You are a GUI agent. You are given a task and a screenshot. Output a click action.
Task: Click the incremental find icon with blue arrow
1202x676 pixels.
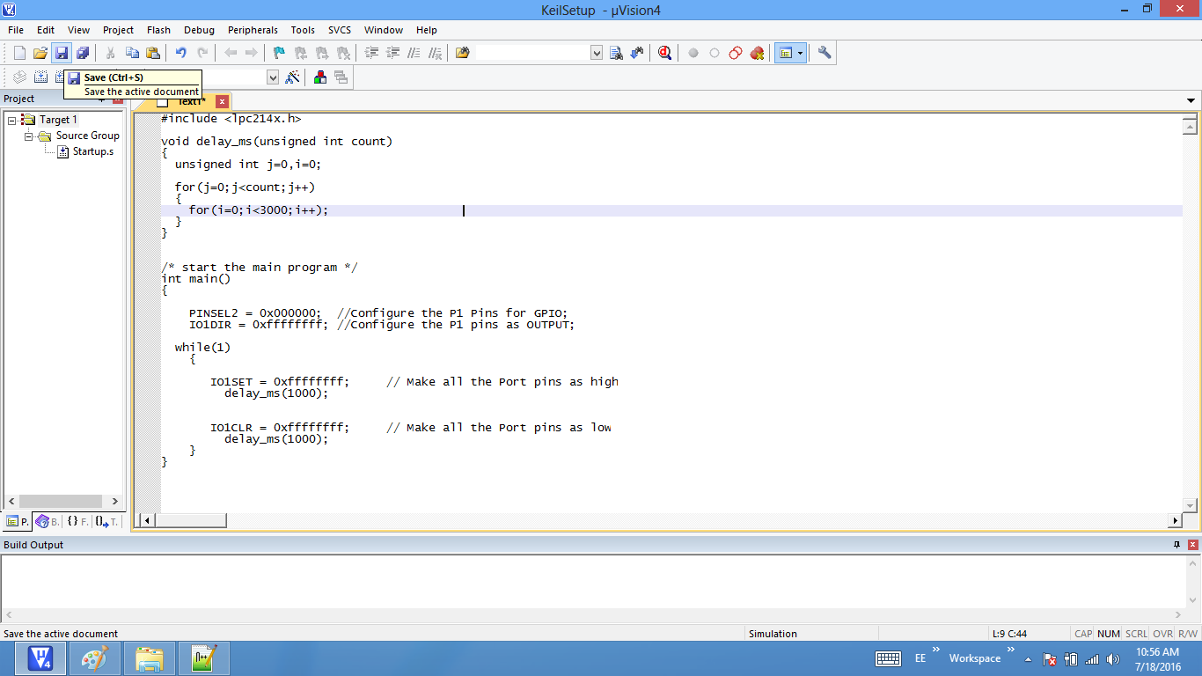(x=637, y=53)
